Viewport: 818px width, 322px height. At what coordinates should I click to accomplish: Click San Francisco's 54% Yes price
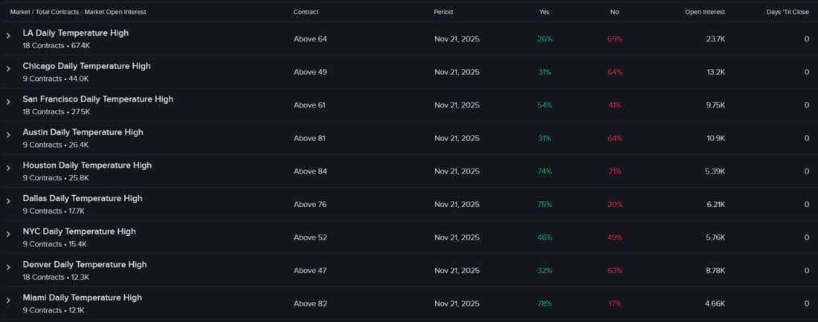tap(544, 105)
